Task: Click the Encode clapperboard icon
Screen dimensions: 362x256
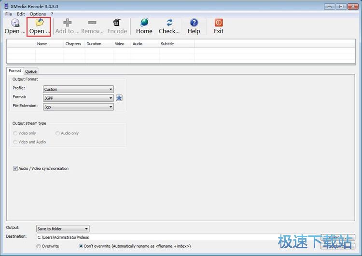Action: coord(117,23)
